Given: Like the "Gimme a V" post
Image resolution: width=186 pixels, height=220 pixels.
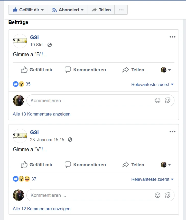Looking at the screenshot, I should click(37, 165).
